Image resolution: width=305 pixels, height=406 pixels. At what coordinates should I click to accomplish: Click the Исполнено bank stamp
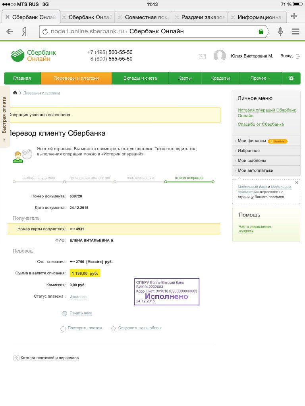166,292
